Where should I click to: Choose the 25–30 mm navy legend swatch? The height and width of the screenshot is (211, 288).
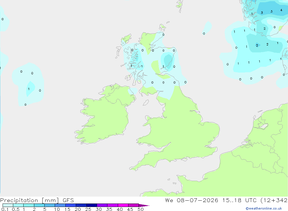tap(92, 205)
